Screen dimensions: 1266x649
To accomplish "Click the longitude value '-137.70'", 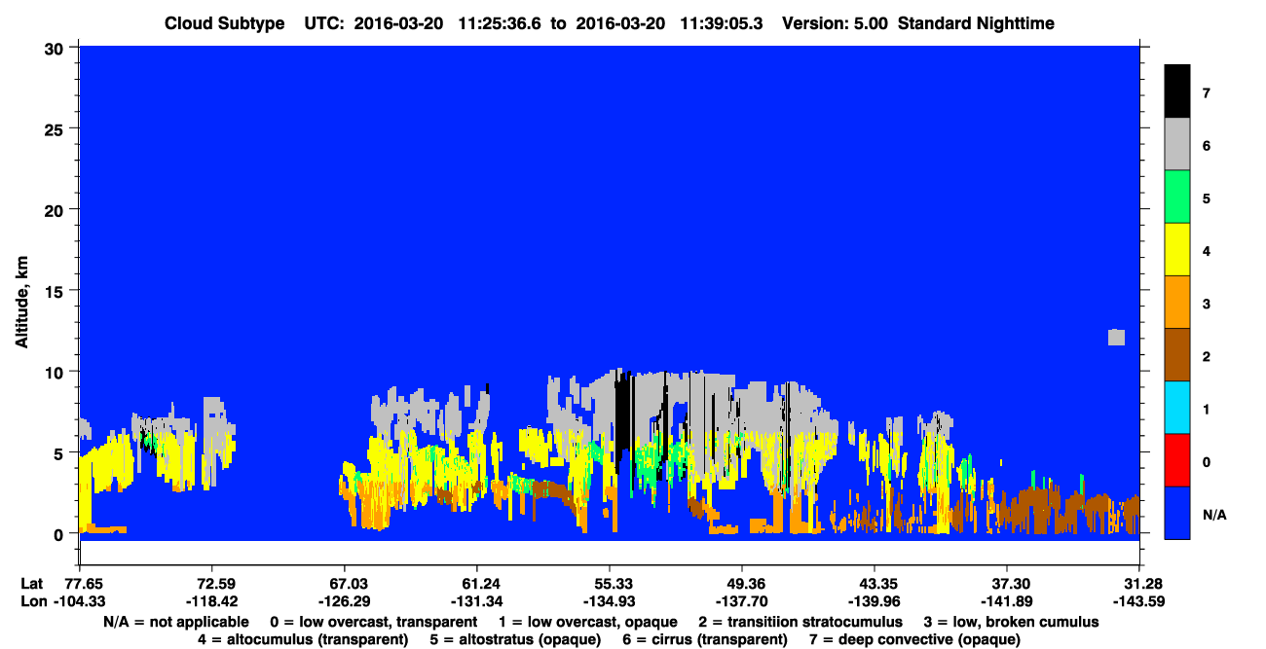I will click(742, 601).
